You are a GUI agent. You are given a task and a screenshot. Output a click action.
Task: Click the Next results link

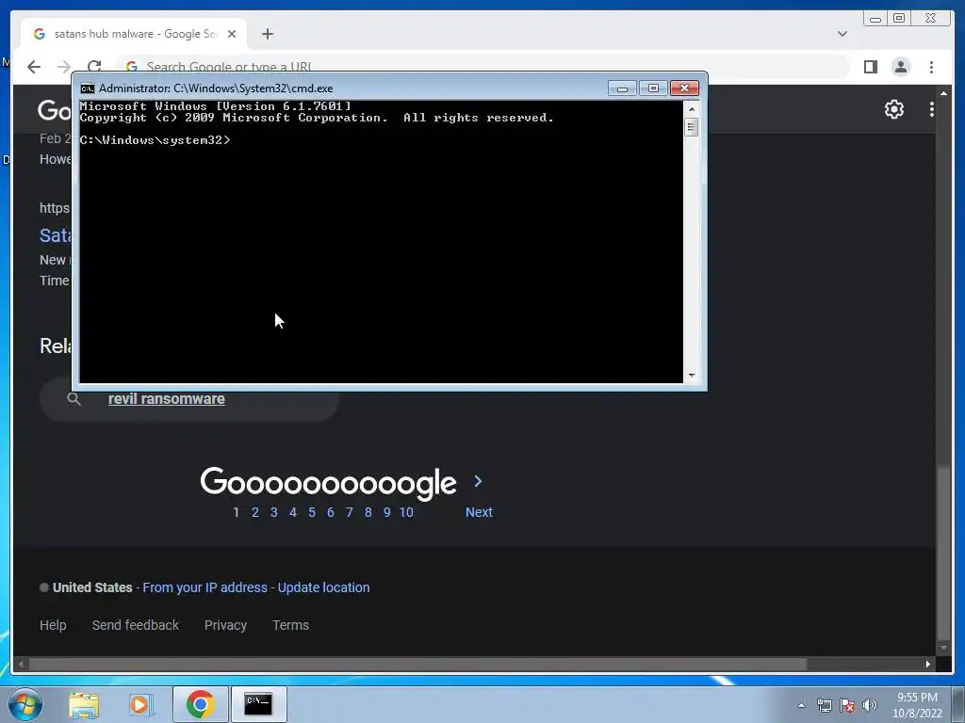[479, 512]
